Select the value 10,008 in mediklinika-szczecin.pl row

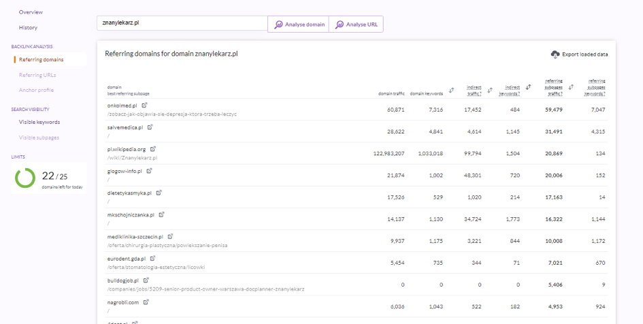coord(554,241)
